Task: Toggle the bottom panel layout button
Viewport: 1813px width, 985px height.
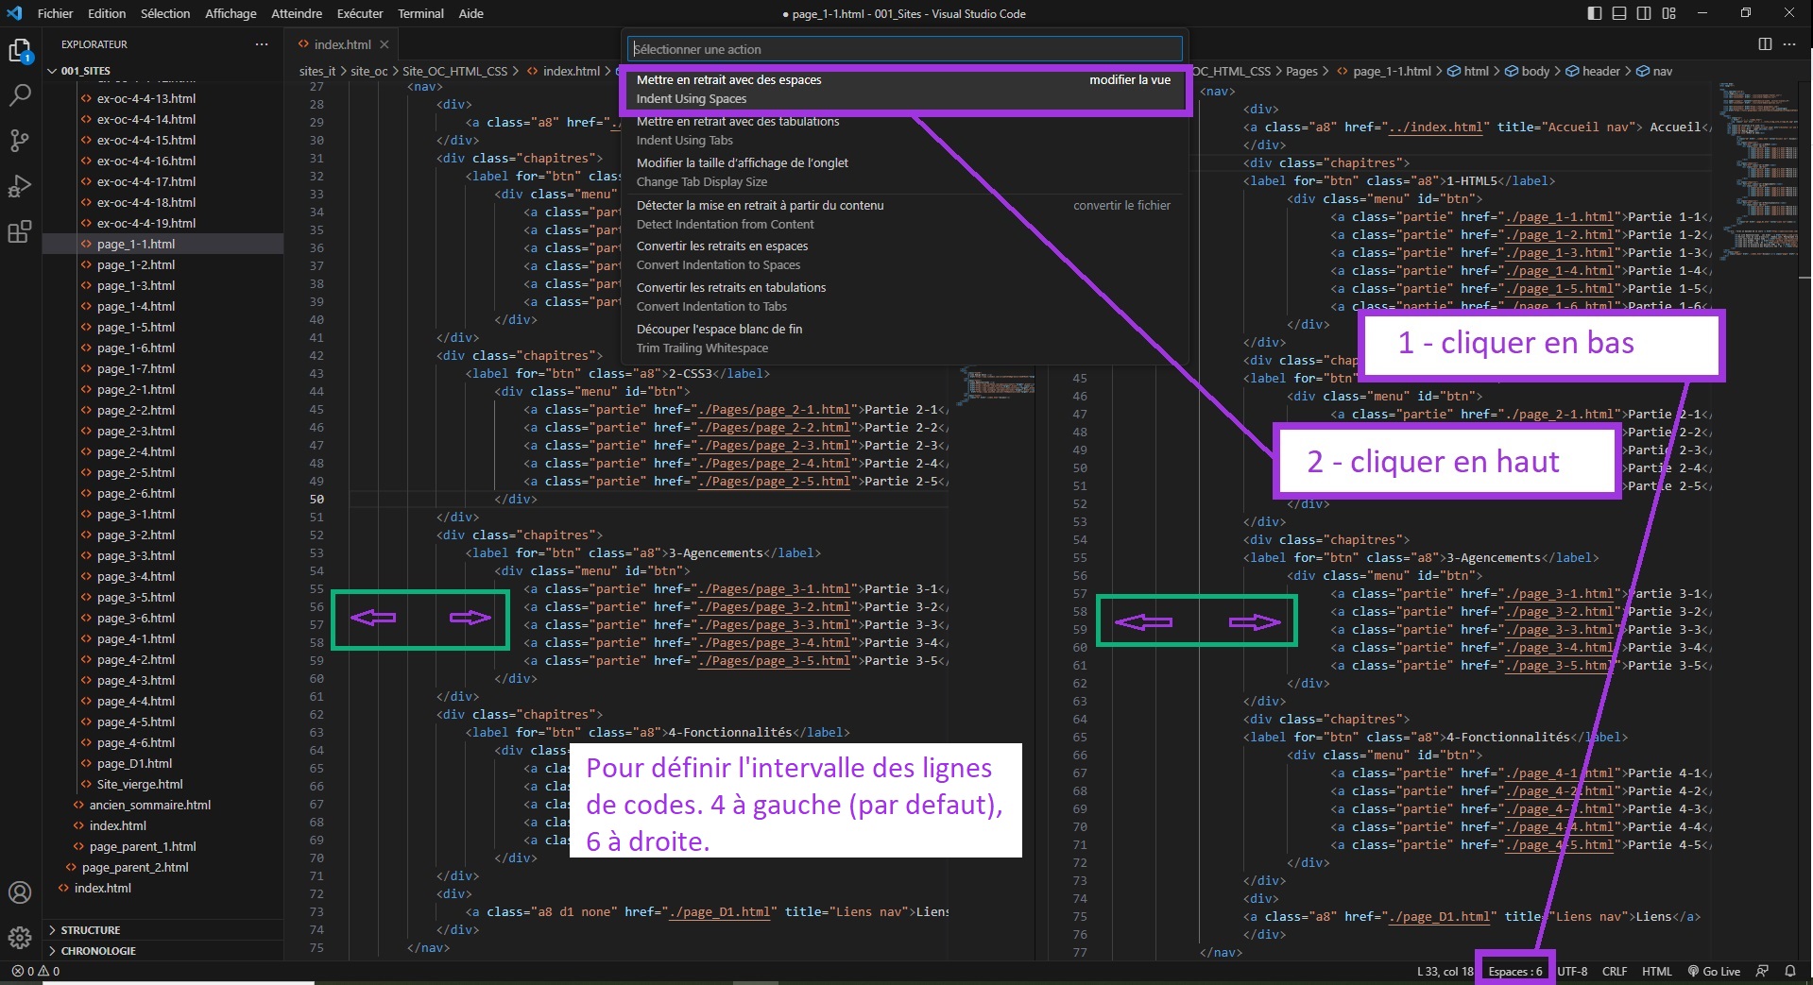Action: point(1619,13)
